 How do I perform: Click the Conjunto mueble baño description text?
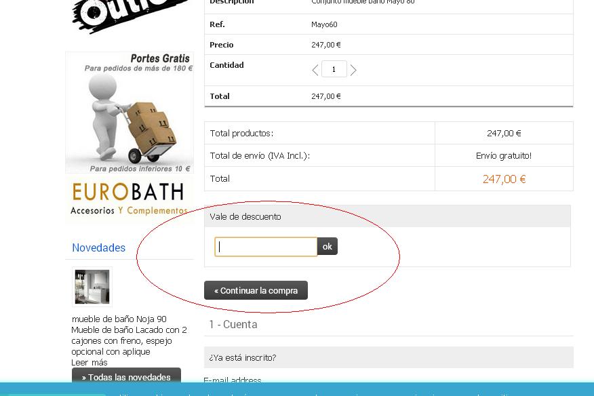pyautogui.click(x=363, y=2)
